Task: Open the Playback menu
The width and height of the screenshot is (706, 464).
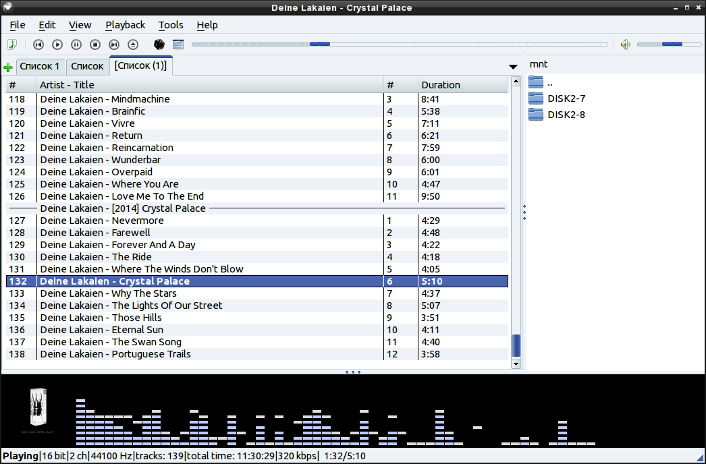Action: pyautogui.click(x=125, y=25)
